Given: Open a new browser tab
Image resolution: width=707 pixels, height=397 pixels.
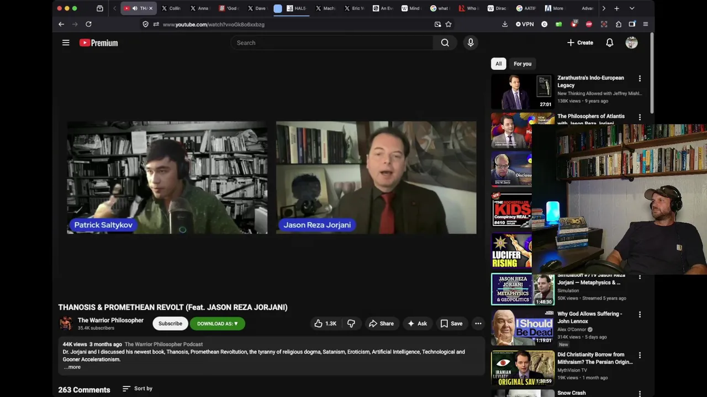Looking at the screenshot, I should 616,8.
